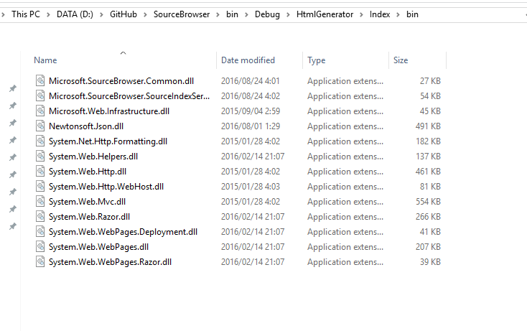The image size is (527, 331).
Task: Click the System.Web.WebPages.Deployment.dll file icon
Action: click(x=40, y=232)
